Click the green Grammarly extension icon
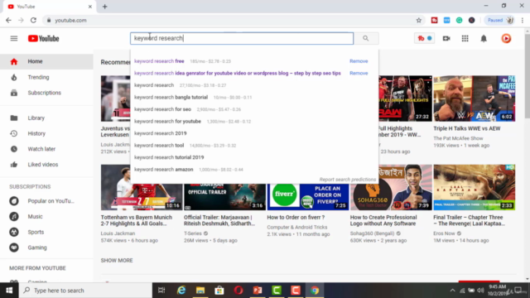This screenshot has height=298, width=530. point(459,20)
